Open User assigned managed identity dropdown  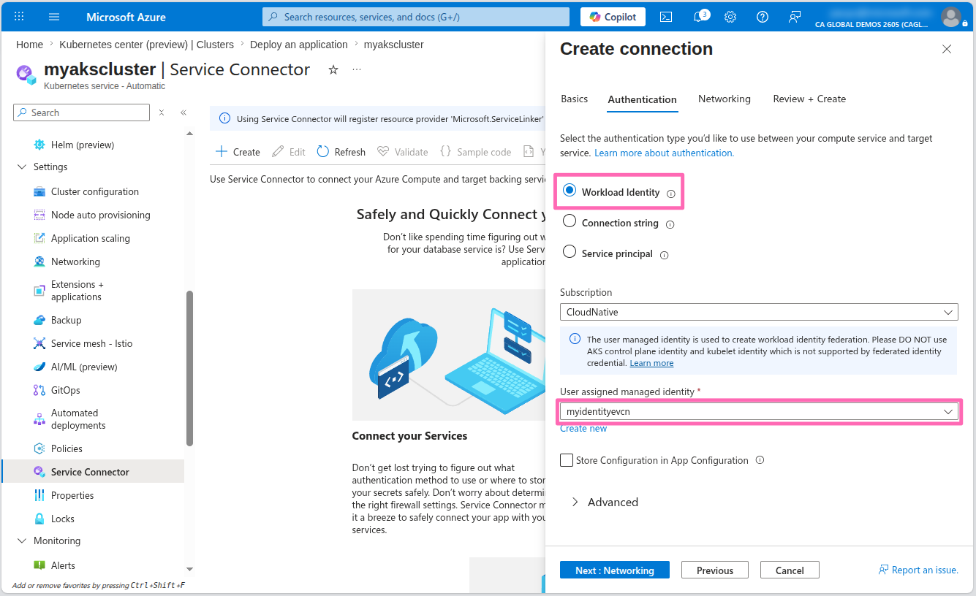pyautogui.click(x=759, y=411)
